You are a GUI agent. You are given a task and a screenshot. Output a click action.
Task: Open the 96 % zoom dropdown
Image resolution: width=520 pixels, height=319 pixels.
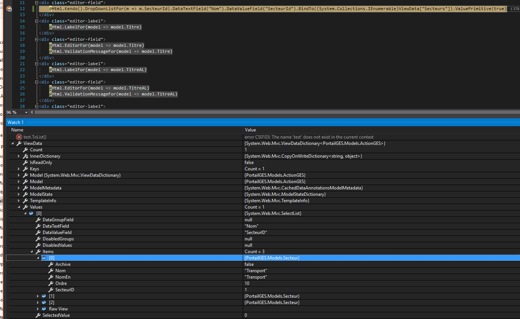[x=26, y=112]
